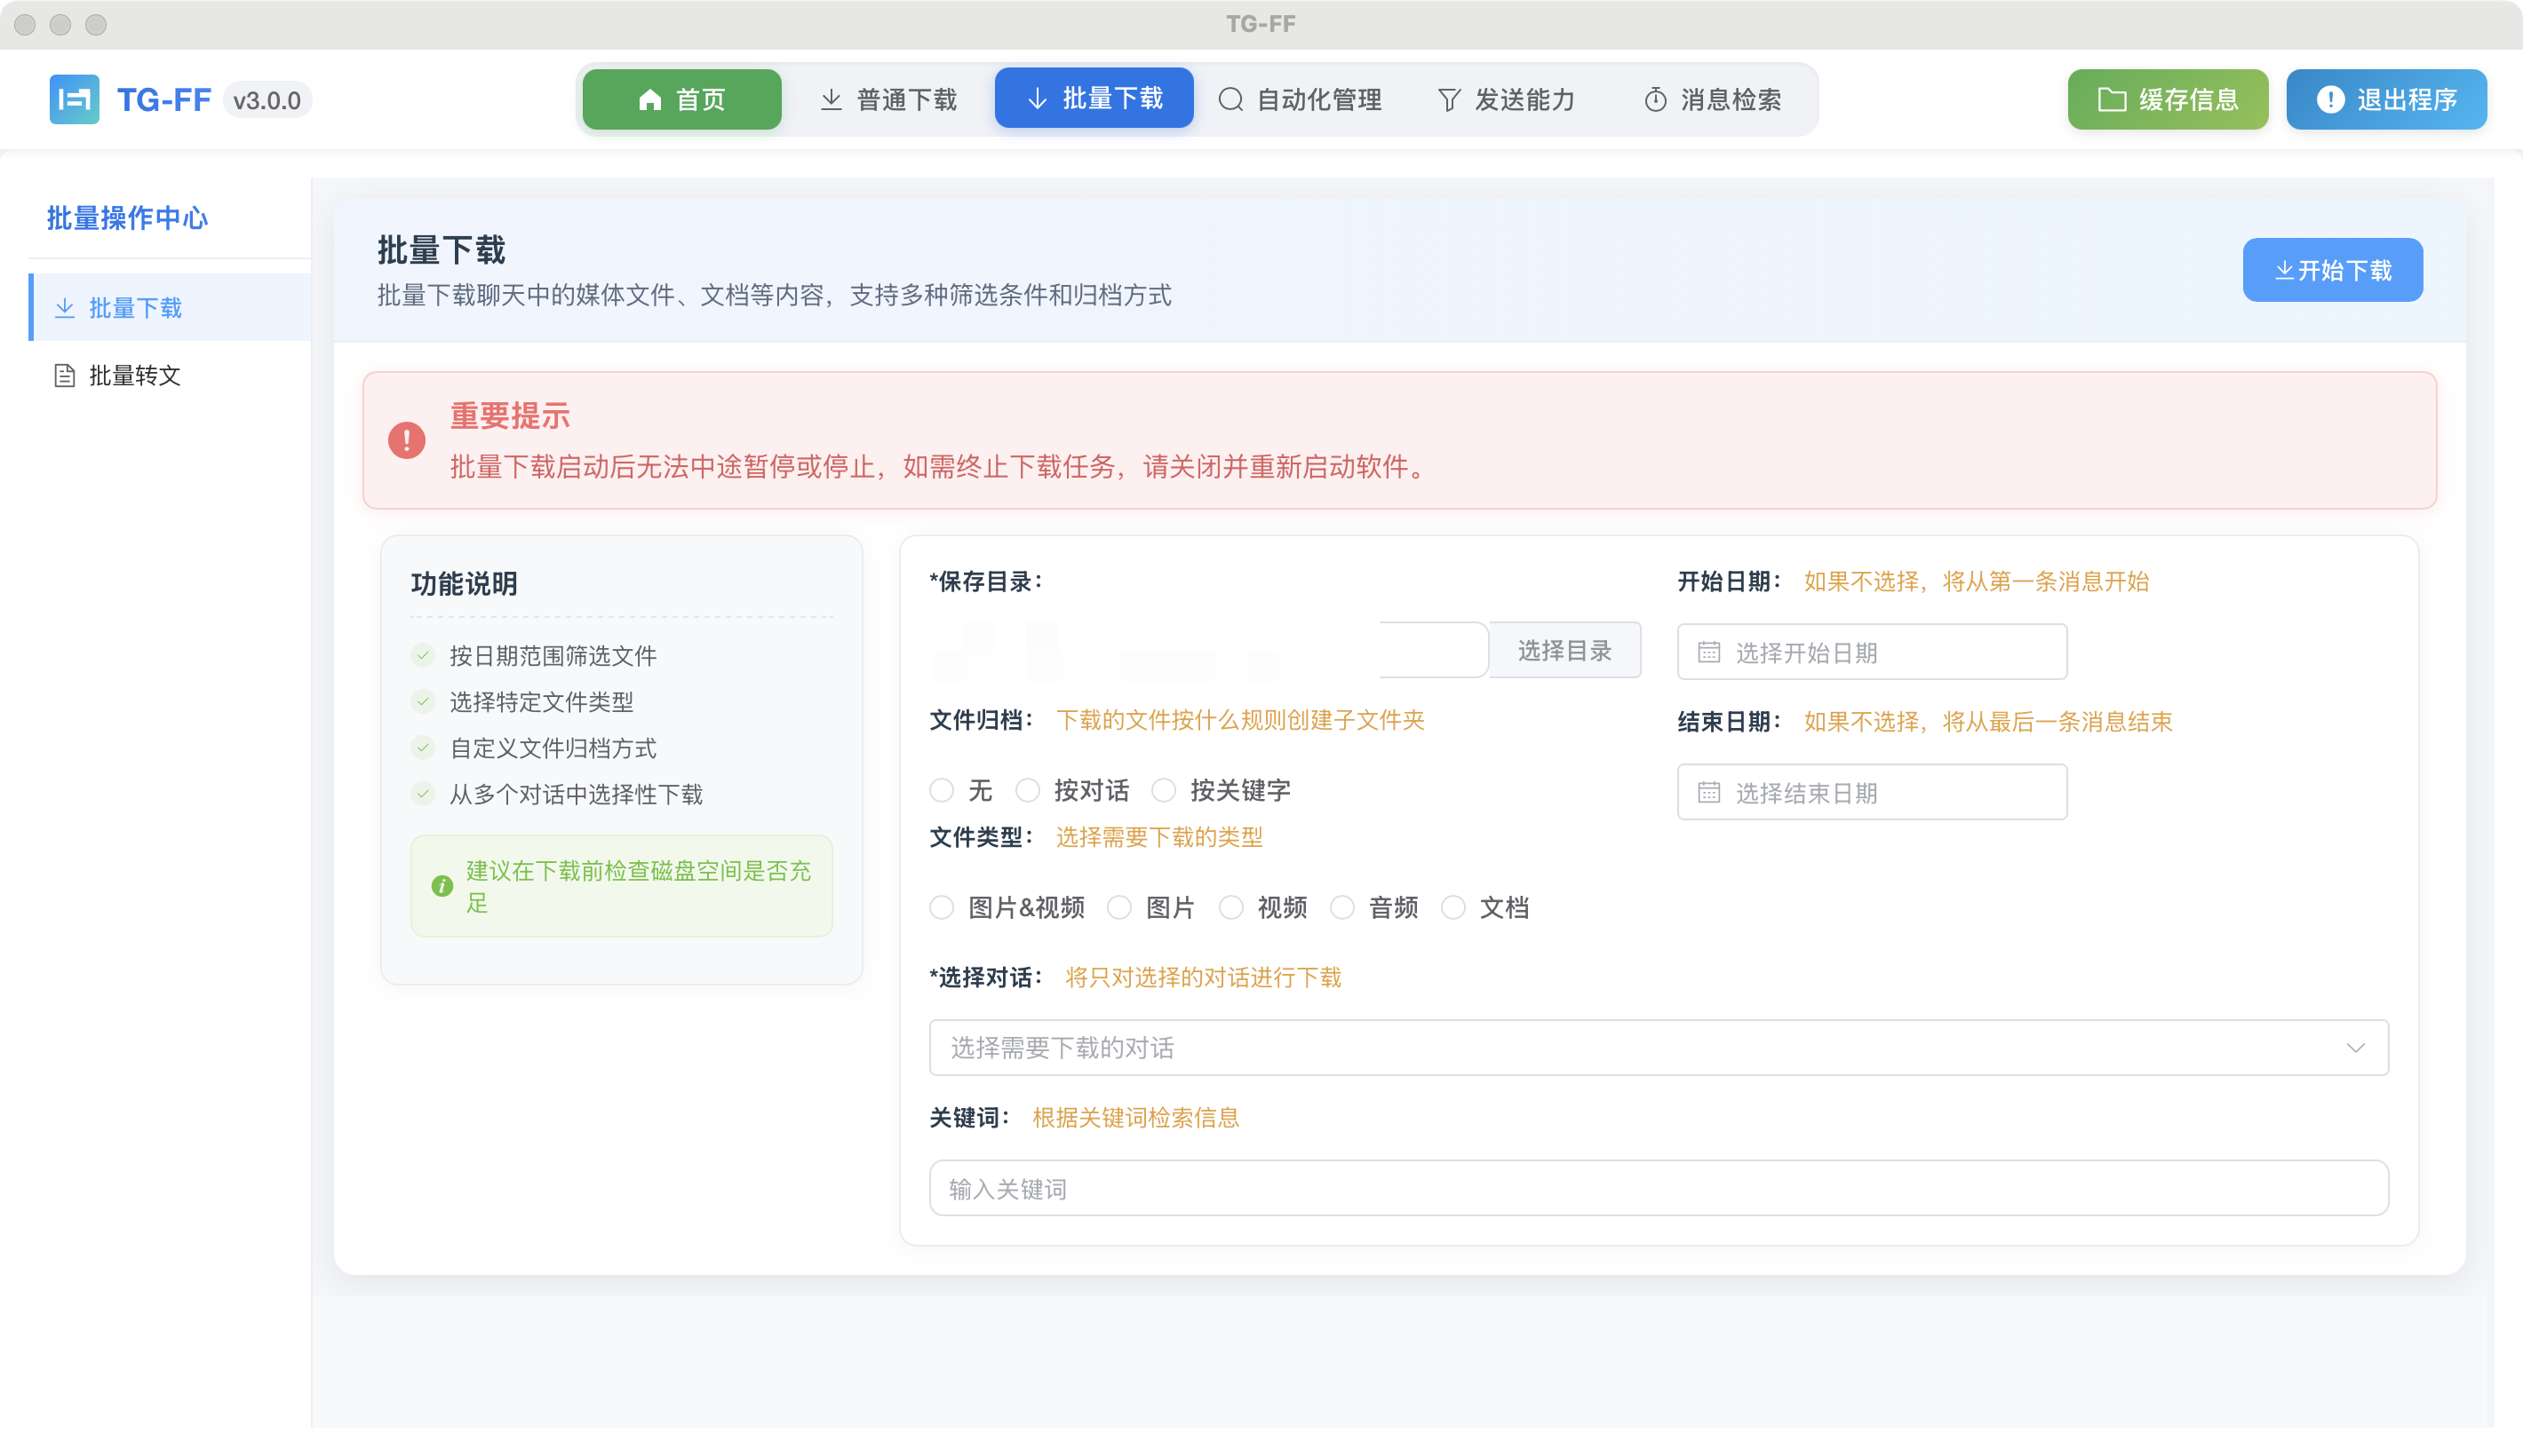The image size is (2523, 1456).
Task: Click 选择目录 to pick save folder
Action: 1564,649
